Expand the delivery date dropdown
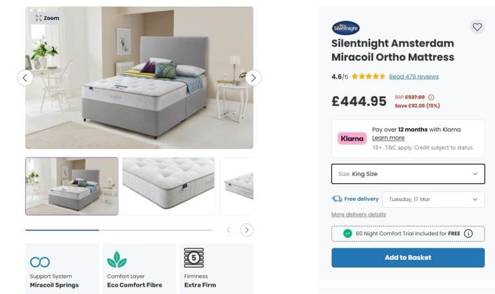The image size is (495, 294). pos(433,199)
